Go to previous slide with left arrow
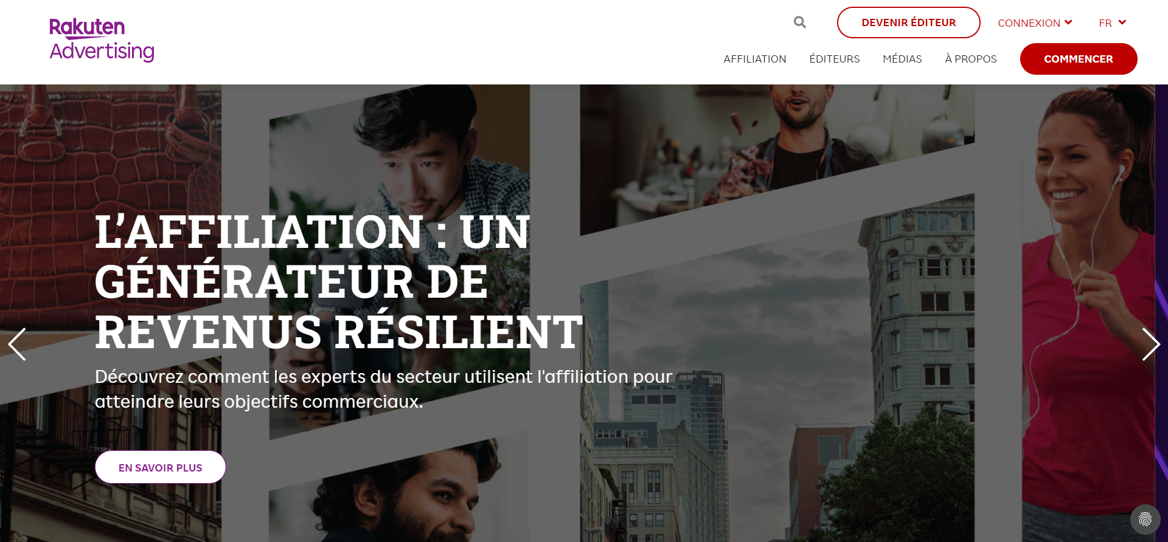The width and height of the screenshot is (1168, 542). tap(17, 344)
